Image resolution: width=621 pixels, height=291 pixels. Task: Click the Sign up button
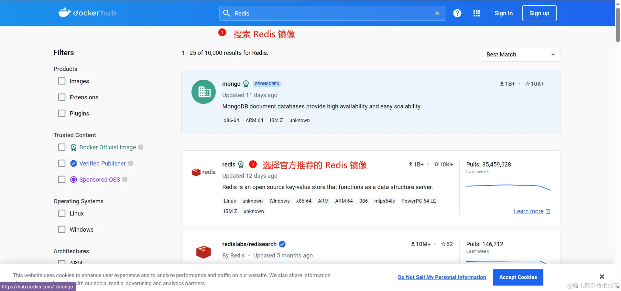pos(539,13)
